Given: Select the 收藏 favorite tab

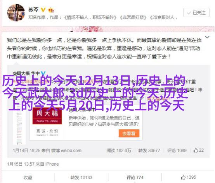Looking at the screenshot, I should (x=28, y=178).
